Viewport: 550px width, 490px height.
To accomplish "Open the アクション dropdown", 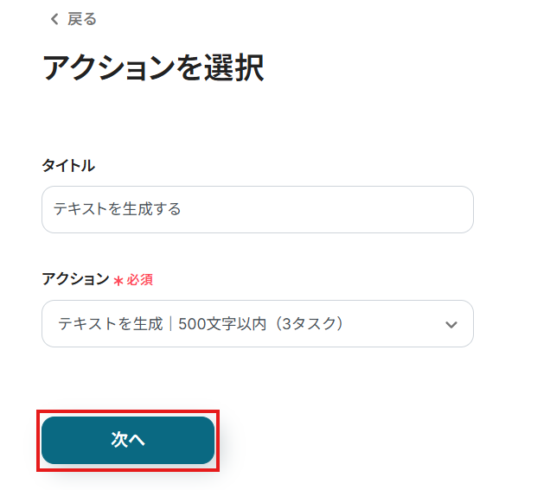I will 258,323.
